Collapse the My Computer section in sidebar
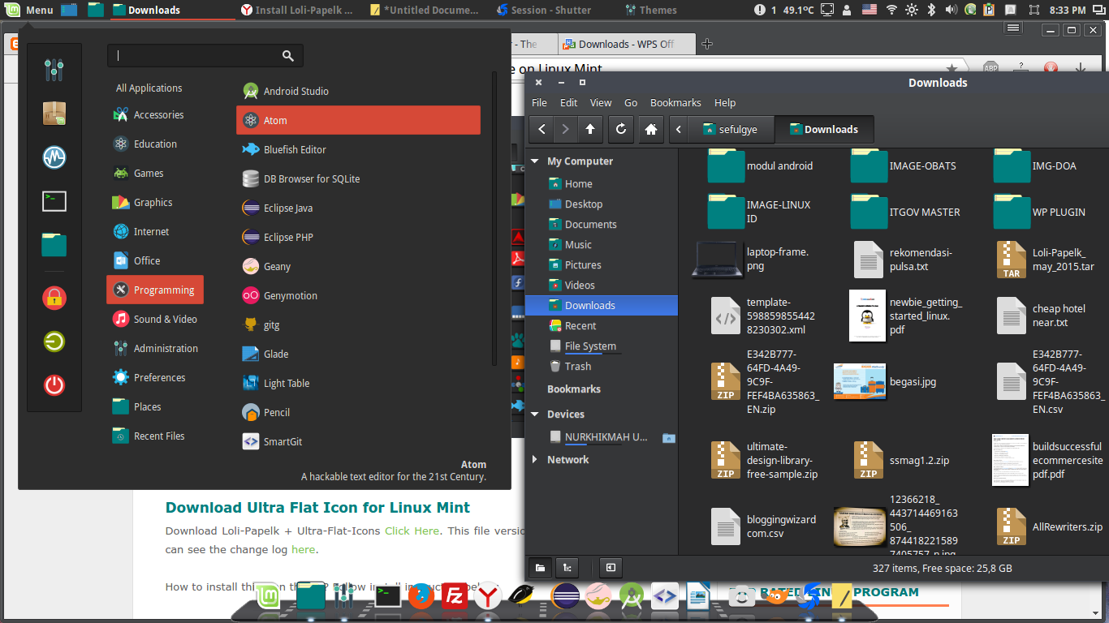Image resolution: width=1109 pixels, height=623 pixels. [534, 161]
